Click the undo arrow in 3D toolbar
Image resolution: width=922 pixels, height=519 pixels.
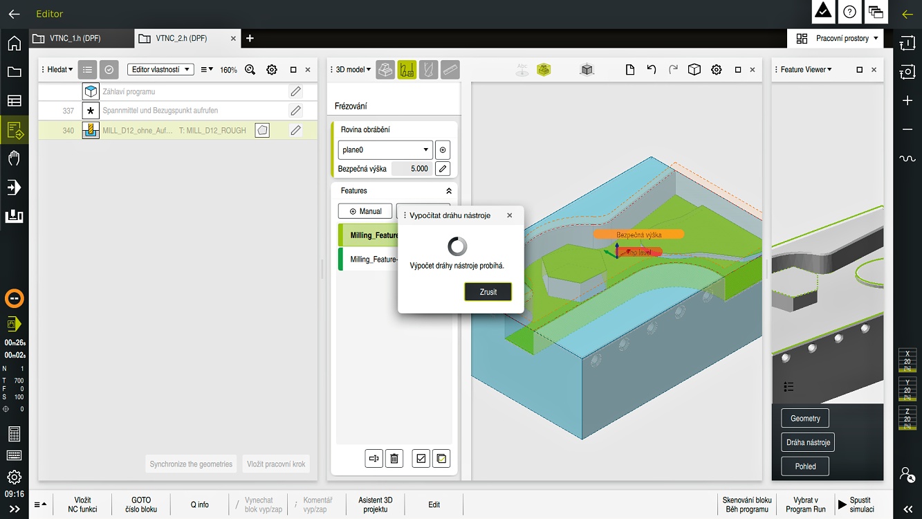tap(651, 70)
